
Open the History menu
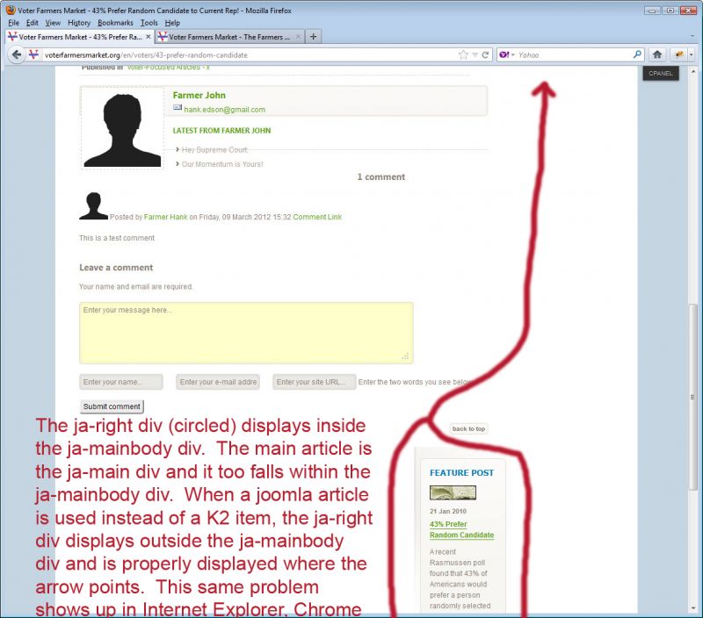[x=79, y=23]
